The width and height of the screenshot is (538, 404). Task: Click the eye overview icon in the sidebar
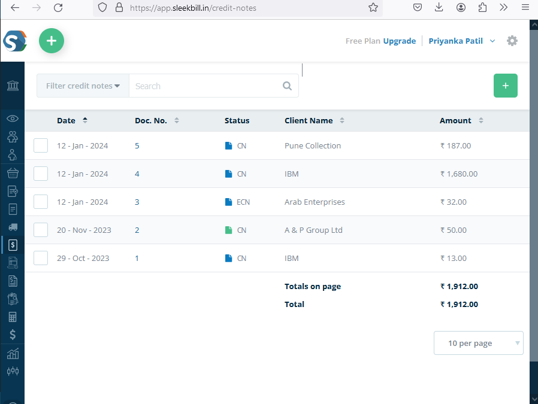click(x=13, y=119)
